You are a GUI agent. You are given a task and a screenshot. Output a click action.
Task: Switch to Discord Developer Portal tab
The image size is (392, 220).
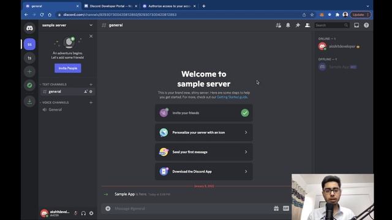[x=111, y=6]
